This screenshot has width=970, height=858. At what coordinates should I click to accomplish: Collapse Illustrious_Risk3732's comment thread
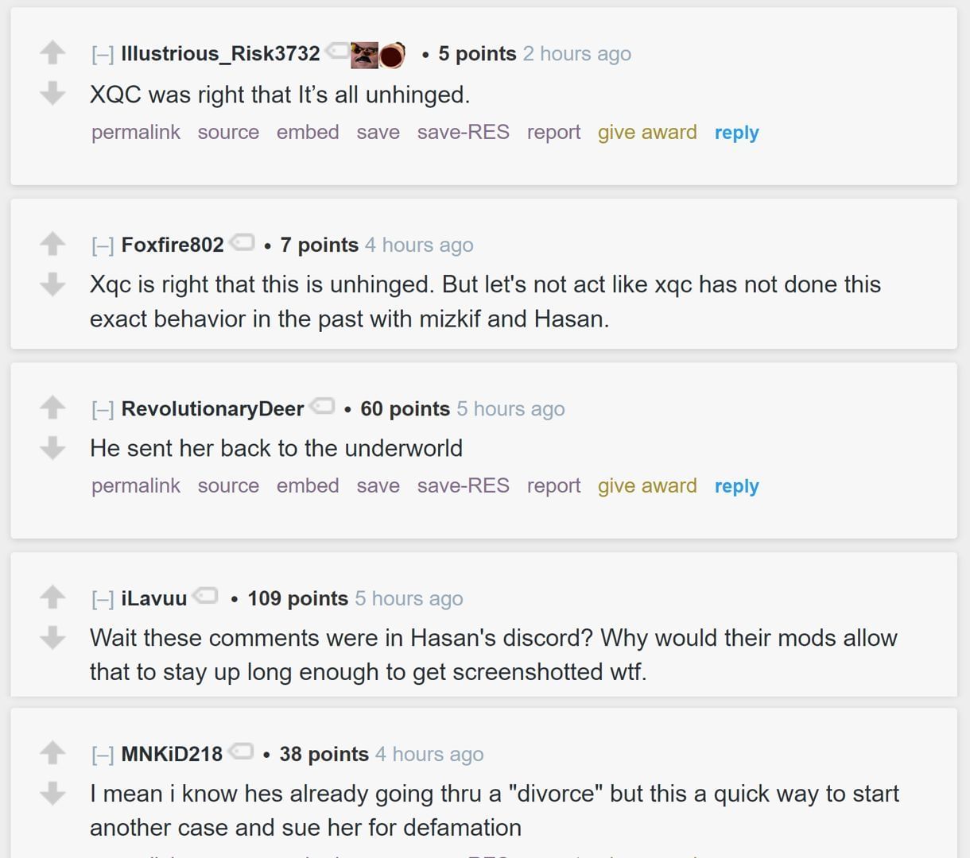(103, 54)
